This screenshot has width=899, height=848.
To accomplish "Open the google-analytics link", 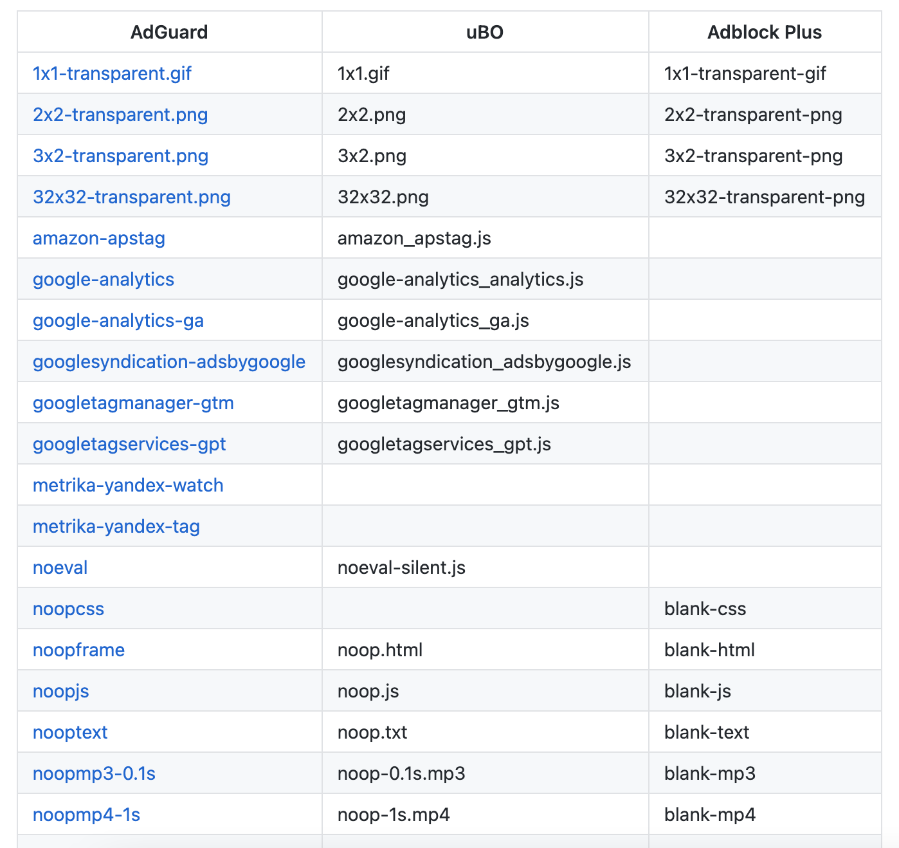I will [x=103, y=279].
